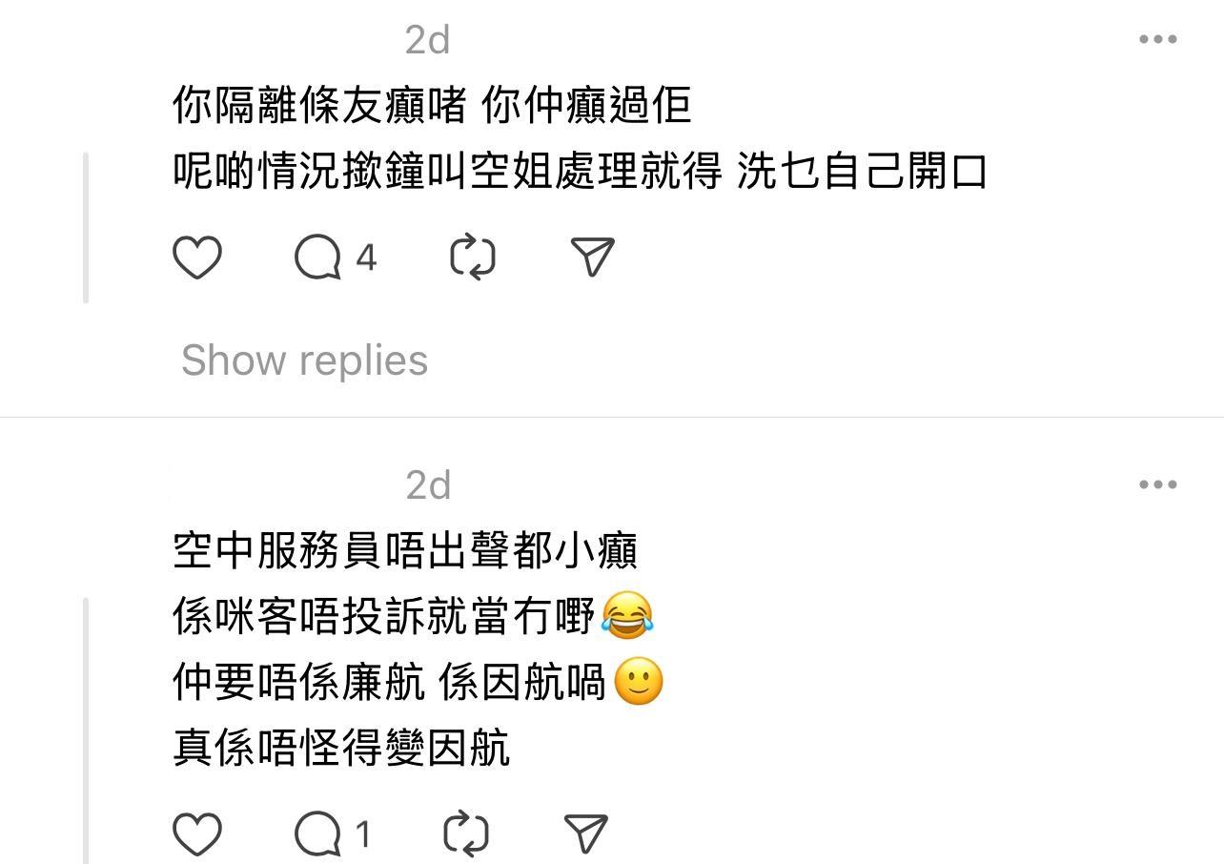This screenshot has width=1224, height=864.
Task: Expand hidden replies with Show replies
Action: (x=305, y=360)
